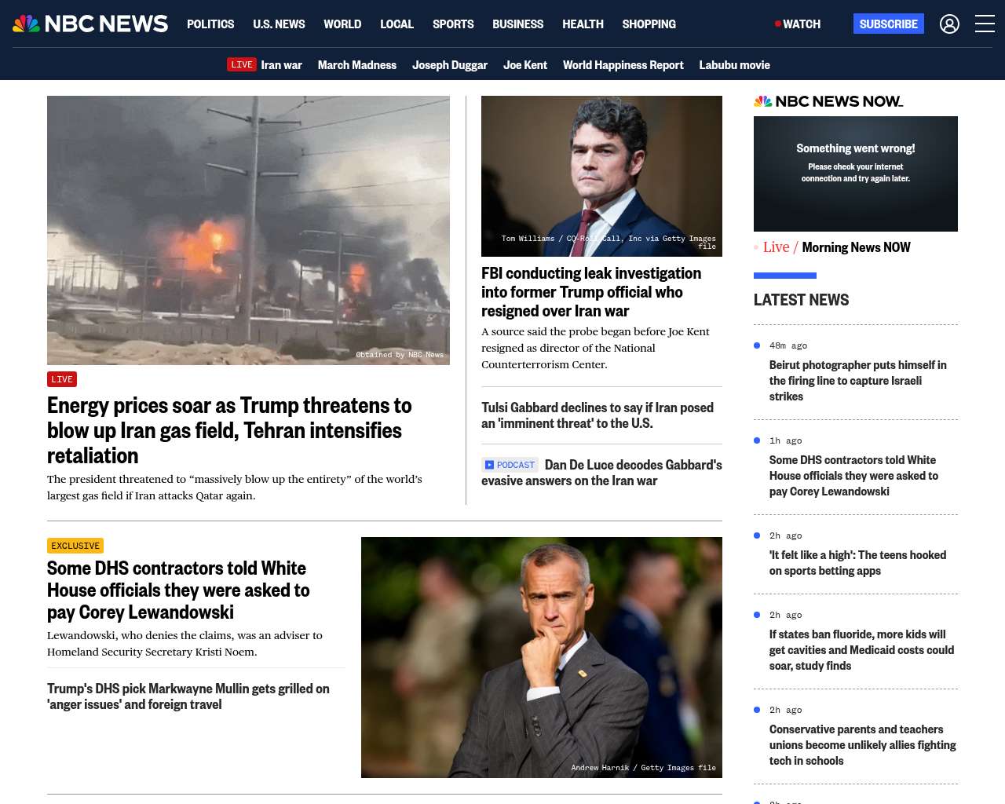
Task: Click the NBC News NOW video player
Action: (856, 174)
